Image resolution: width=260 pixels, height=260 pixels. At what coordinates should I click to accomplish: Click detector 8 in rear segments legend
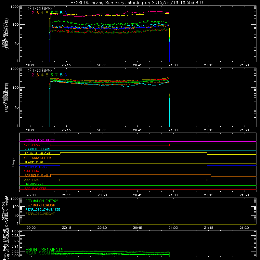pyautogui.click(x=61, y=75)
